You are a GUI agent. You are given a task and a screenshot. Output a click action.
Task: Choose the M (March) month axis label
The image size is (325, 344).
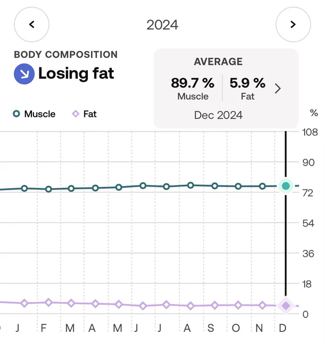coord(70,328)
